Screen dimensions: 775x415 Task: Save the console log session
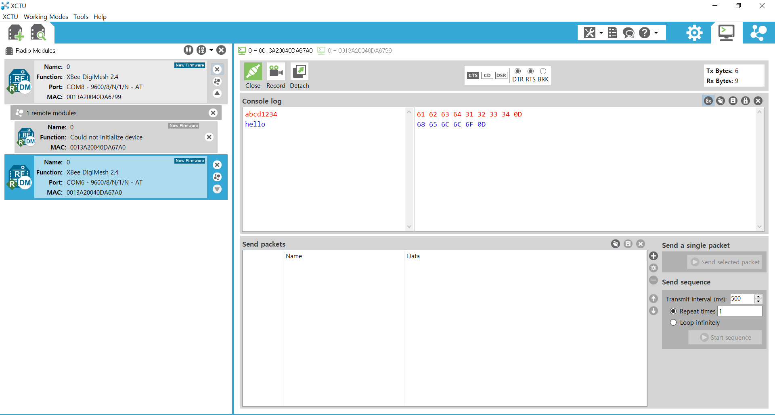(733, 101)
